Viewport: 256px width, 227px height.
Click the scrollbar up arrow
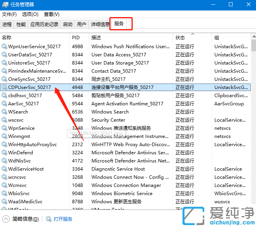[x=254, y=37]
